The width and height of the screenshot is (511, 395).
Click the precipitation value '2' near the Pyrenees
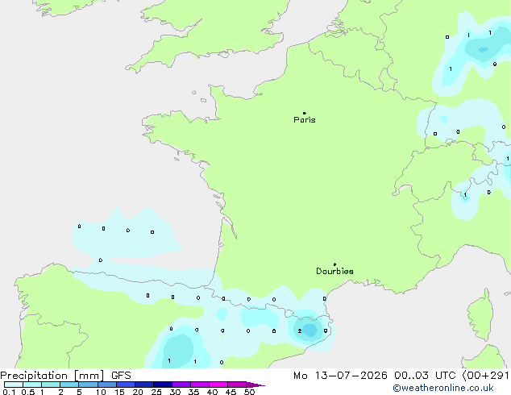[300, 331]
